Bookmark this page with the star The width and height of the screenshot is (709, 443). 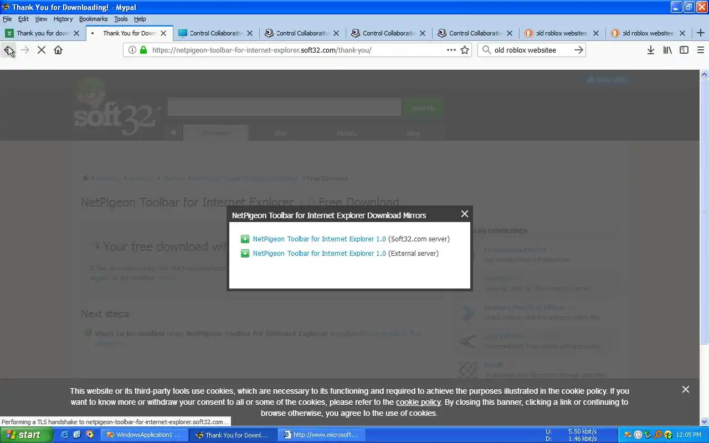[x=465, y=50]
